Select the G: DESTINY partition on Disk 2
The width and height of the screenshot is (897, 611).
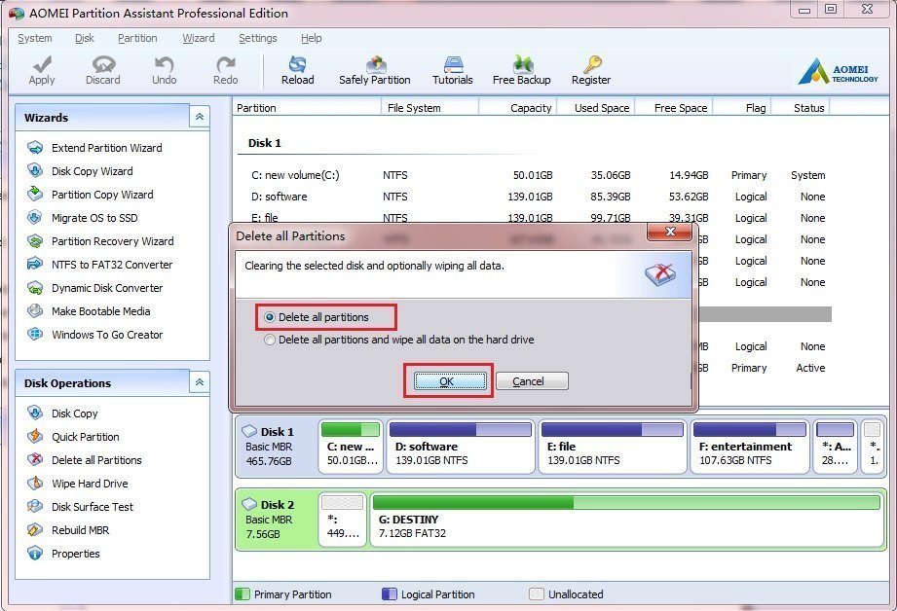pyautogui.click(x=627, y=520)
